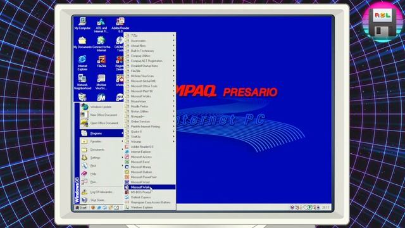405x228 pixels.
Task: Select Open Office Document in Start menu
Action: pyautogui.click(x=101, y=123)
